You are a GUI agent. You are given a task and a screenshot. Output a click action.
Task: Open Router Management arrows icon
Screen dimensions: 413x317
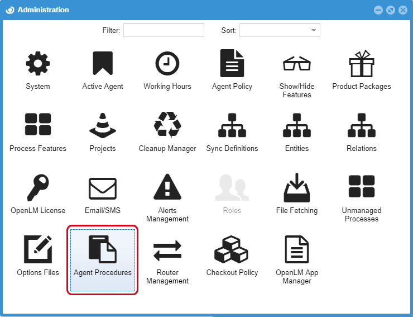[x=167, y=250]
